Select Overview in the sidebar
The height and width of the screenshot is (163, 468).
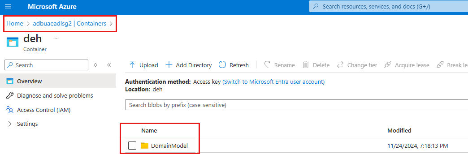click(58, 81)
